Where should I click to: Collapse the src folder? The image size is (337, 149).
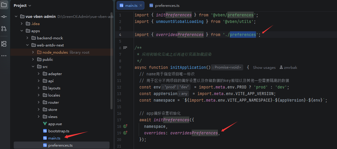pyautogui.click(x=33, y=67)
